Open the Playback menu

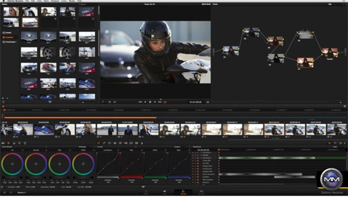(55, 1)
